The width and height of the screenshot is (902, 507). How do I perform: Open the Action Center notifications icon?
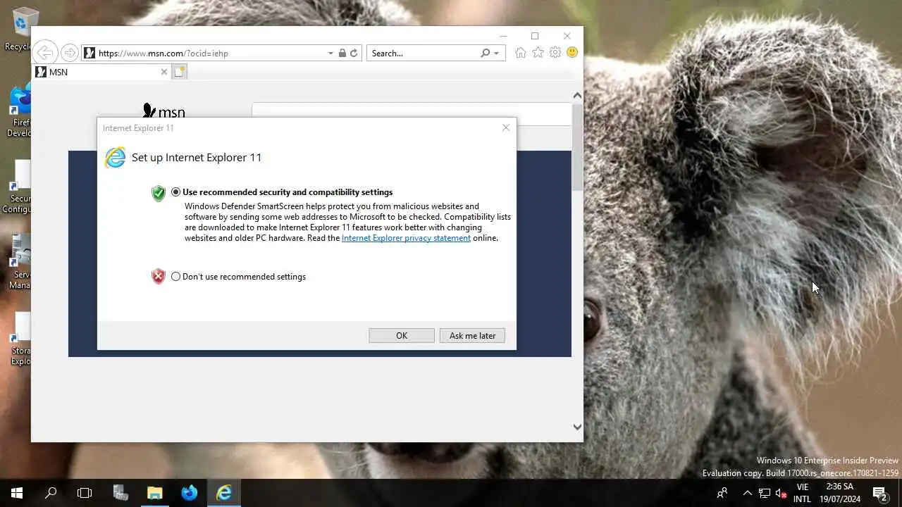pyautogui.click(x=879, y=493)
